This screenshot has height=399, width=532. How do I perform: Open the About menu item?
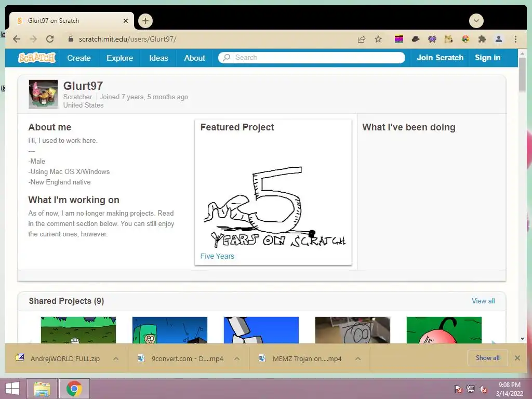[x=194, y=58]
